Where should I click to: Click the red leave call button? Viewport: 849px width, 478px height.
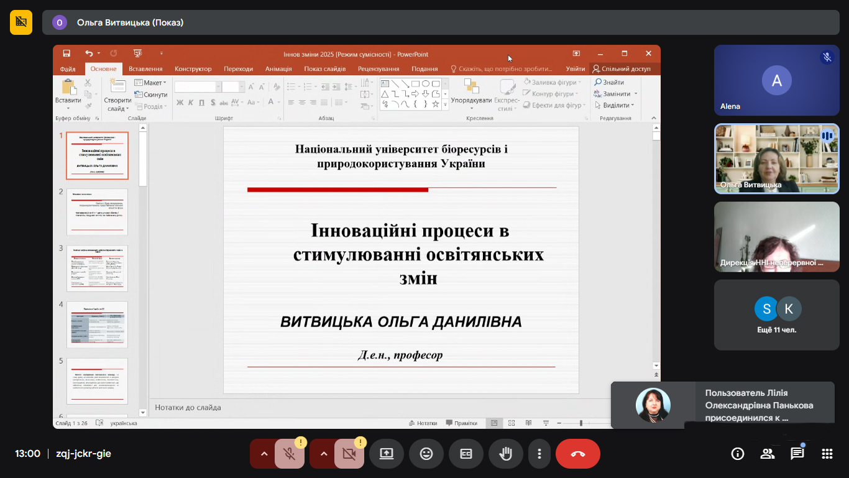pyautogui.click(x=577, y=454)
